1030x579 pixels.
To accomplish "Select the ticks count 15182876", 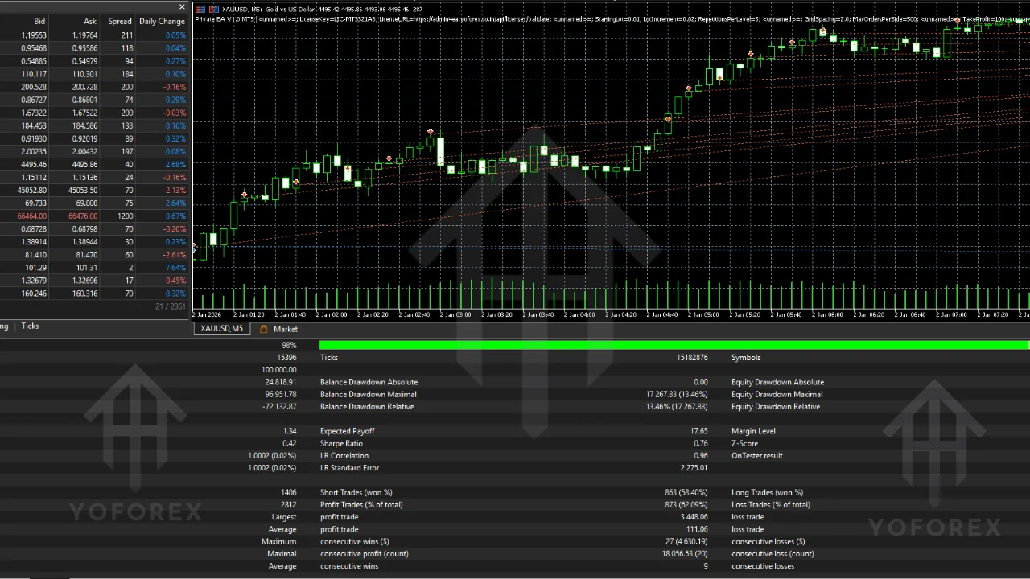I will pos(692,357).
